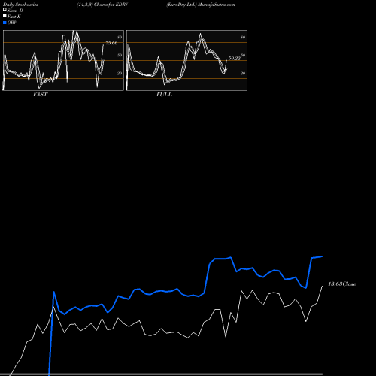Select the 'Fast K' legend label
Screen dimensions: 376x376
pos(14,17)
